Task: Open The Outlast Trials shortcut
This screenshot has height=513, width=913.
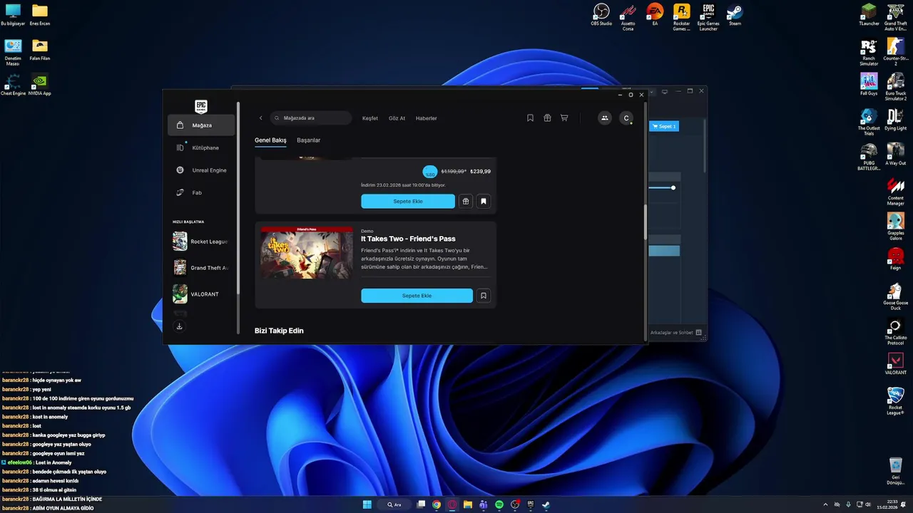Action: click(869, 122)
